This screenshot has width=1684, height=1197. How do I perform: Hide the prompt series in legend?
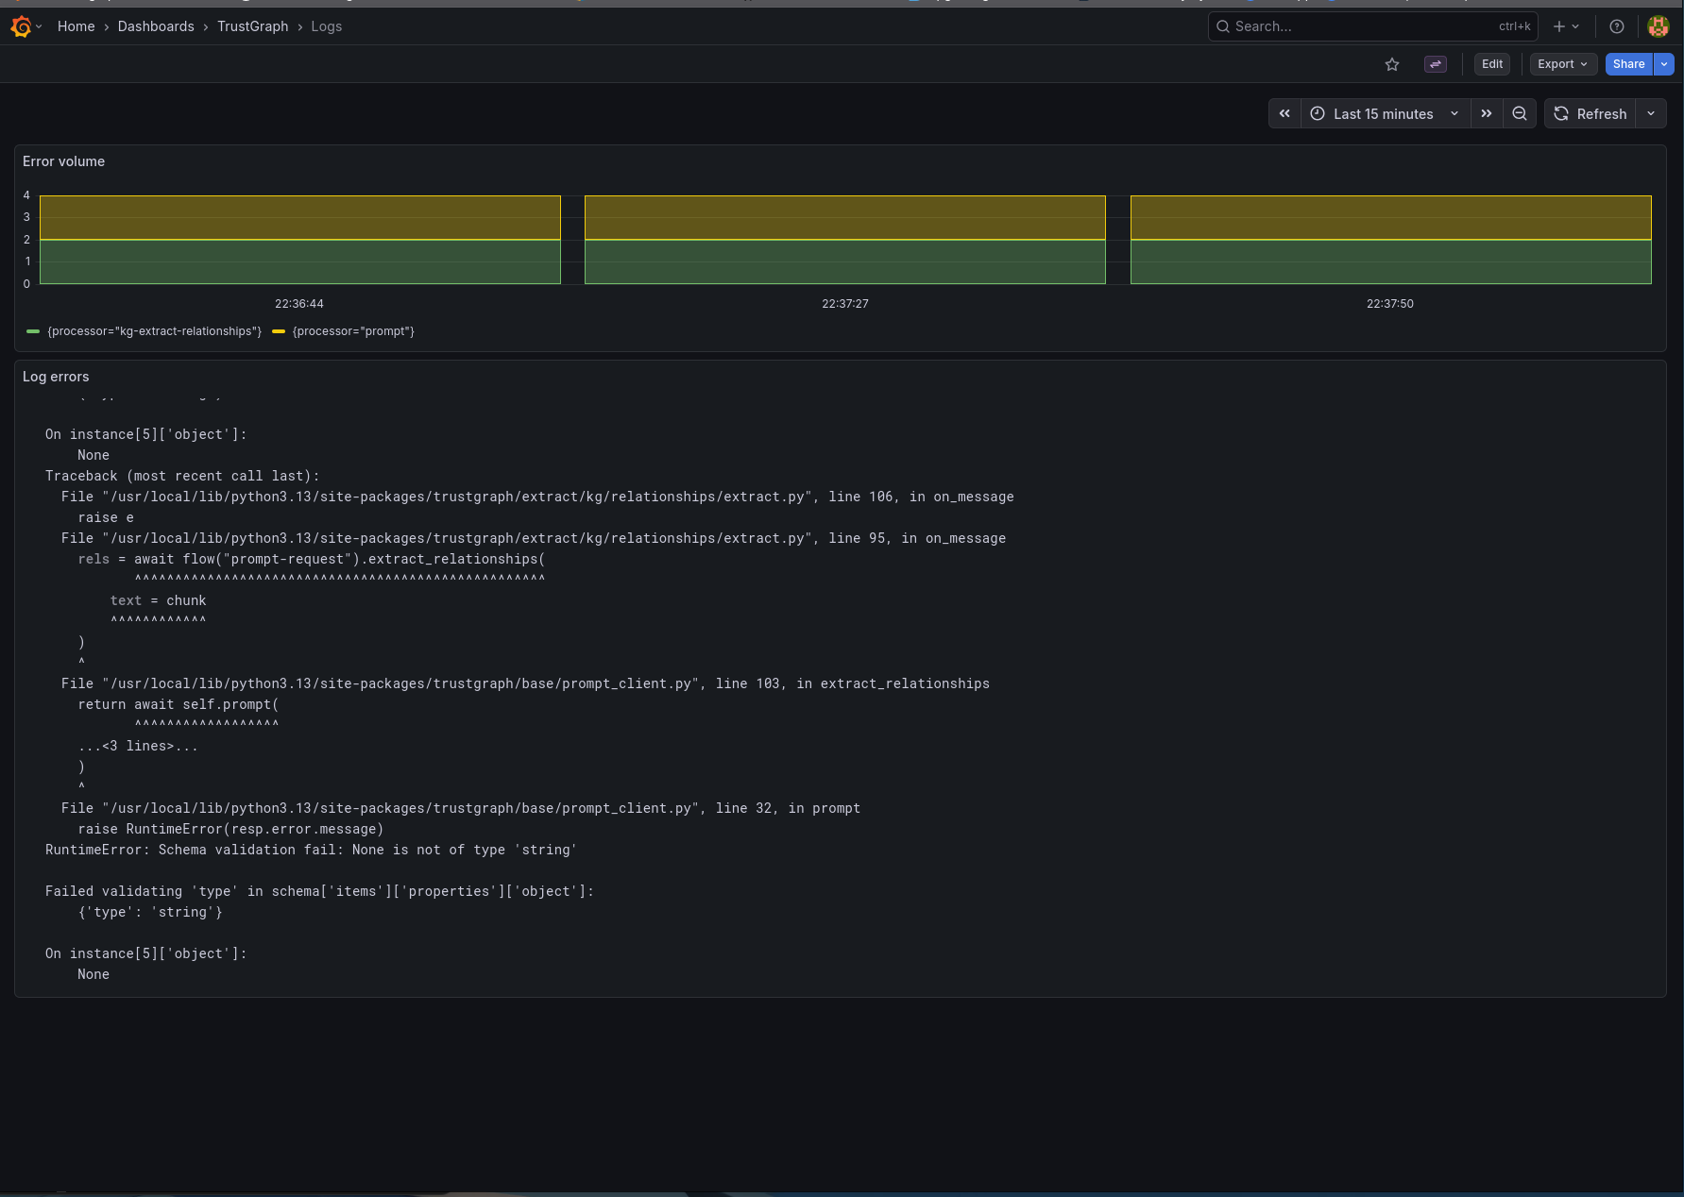353,331
